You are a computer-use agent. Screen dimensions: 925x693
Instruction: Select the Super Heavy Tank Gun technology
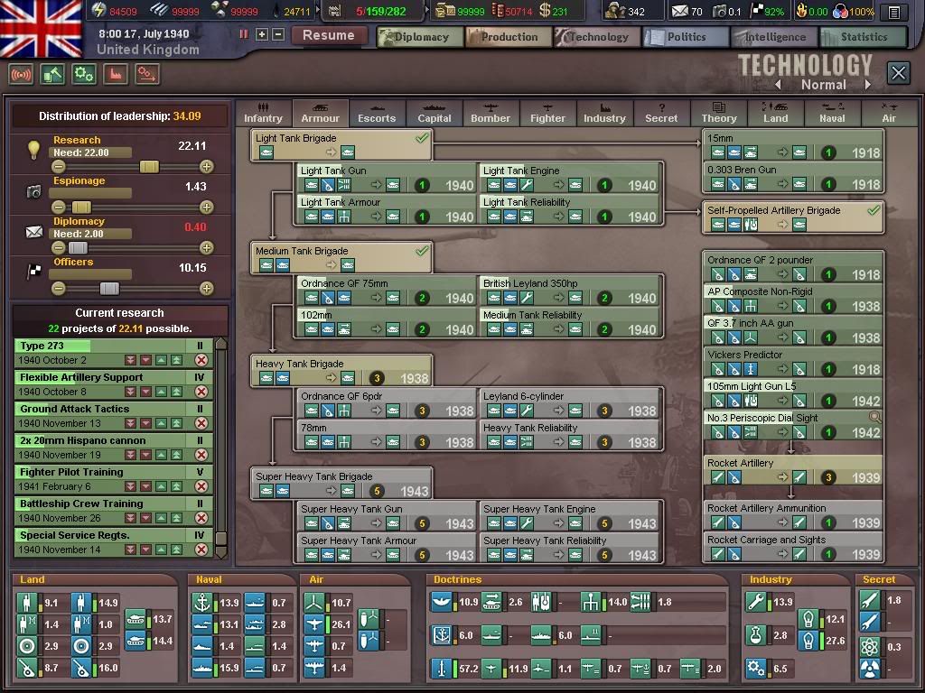click(x=387, y=517)
